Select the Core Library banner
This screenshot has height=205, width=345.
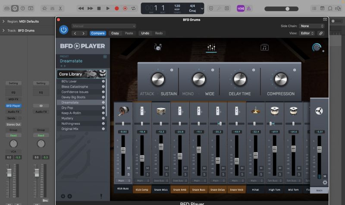click(82, 74)
